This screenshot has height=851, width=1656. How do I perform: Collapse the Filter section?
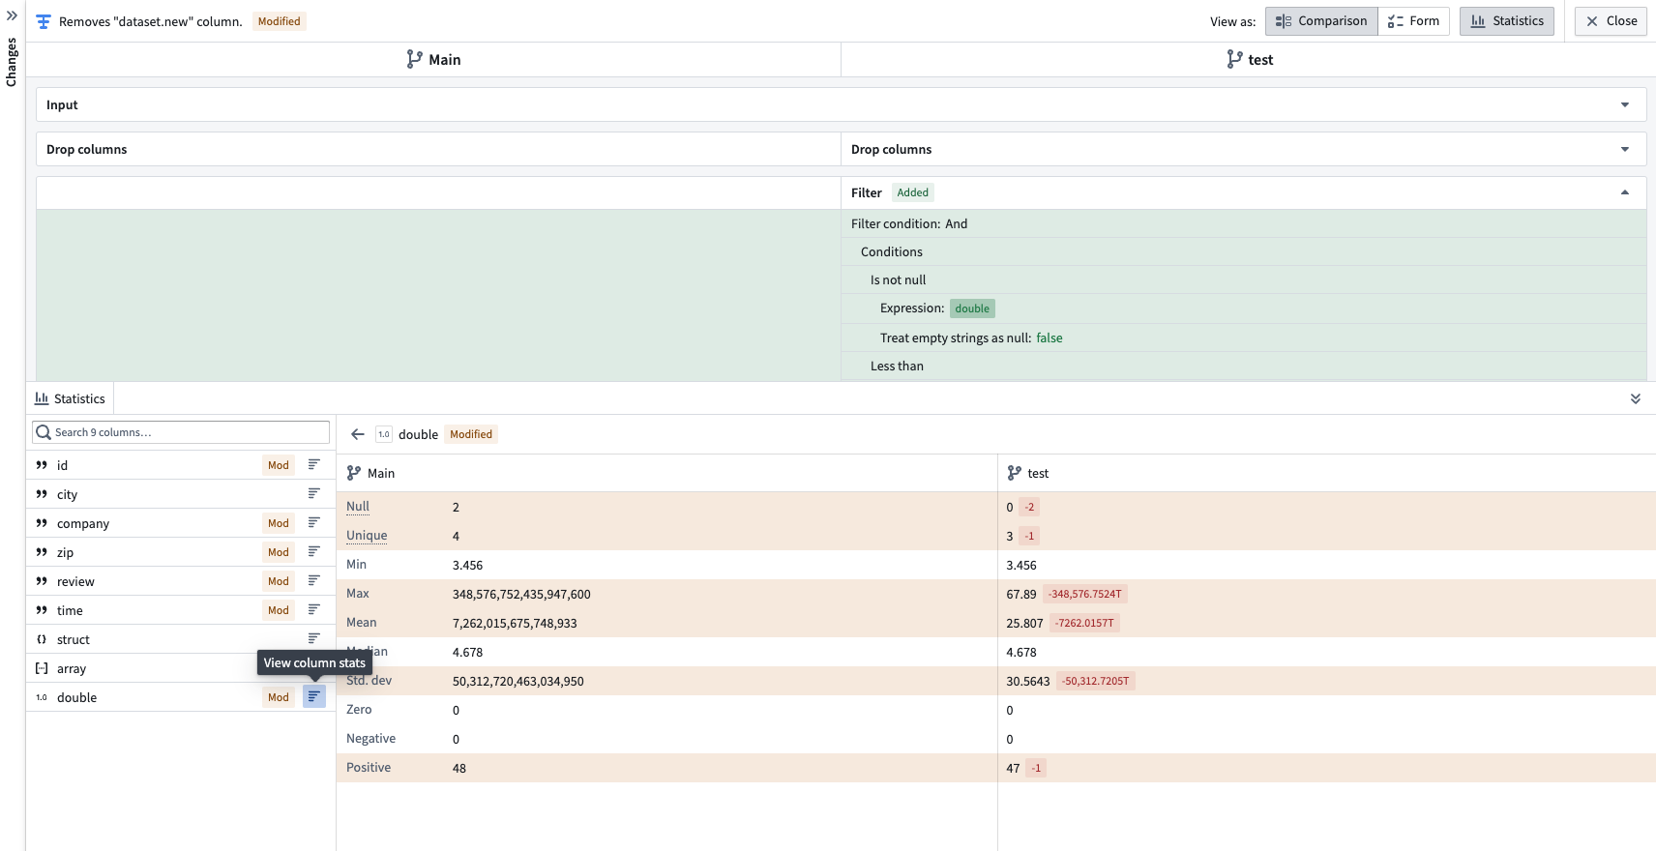point(1624,192)
